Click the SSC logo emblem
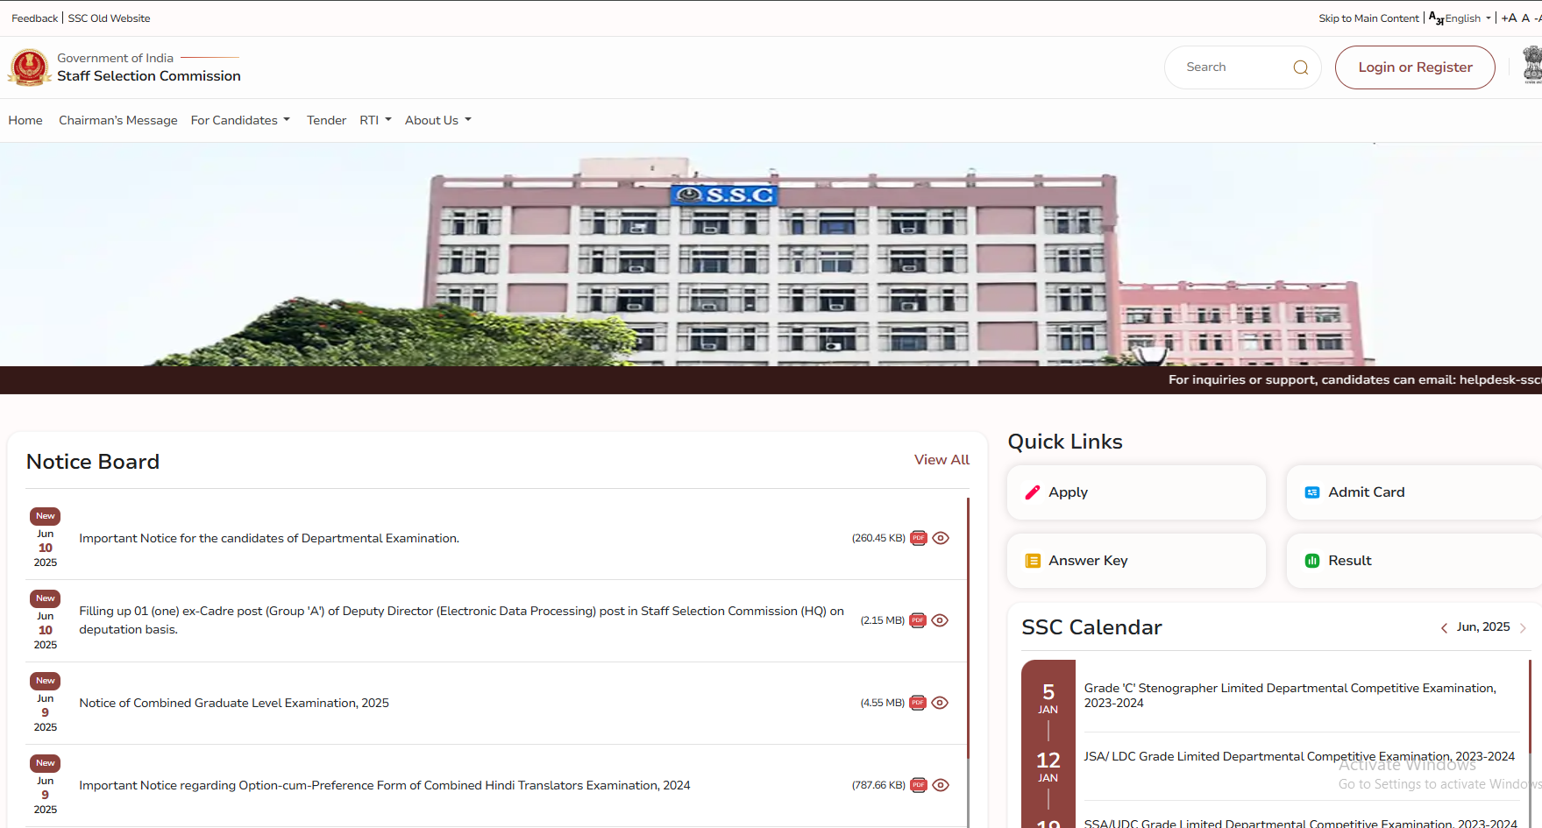 pos(30,67)
